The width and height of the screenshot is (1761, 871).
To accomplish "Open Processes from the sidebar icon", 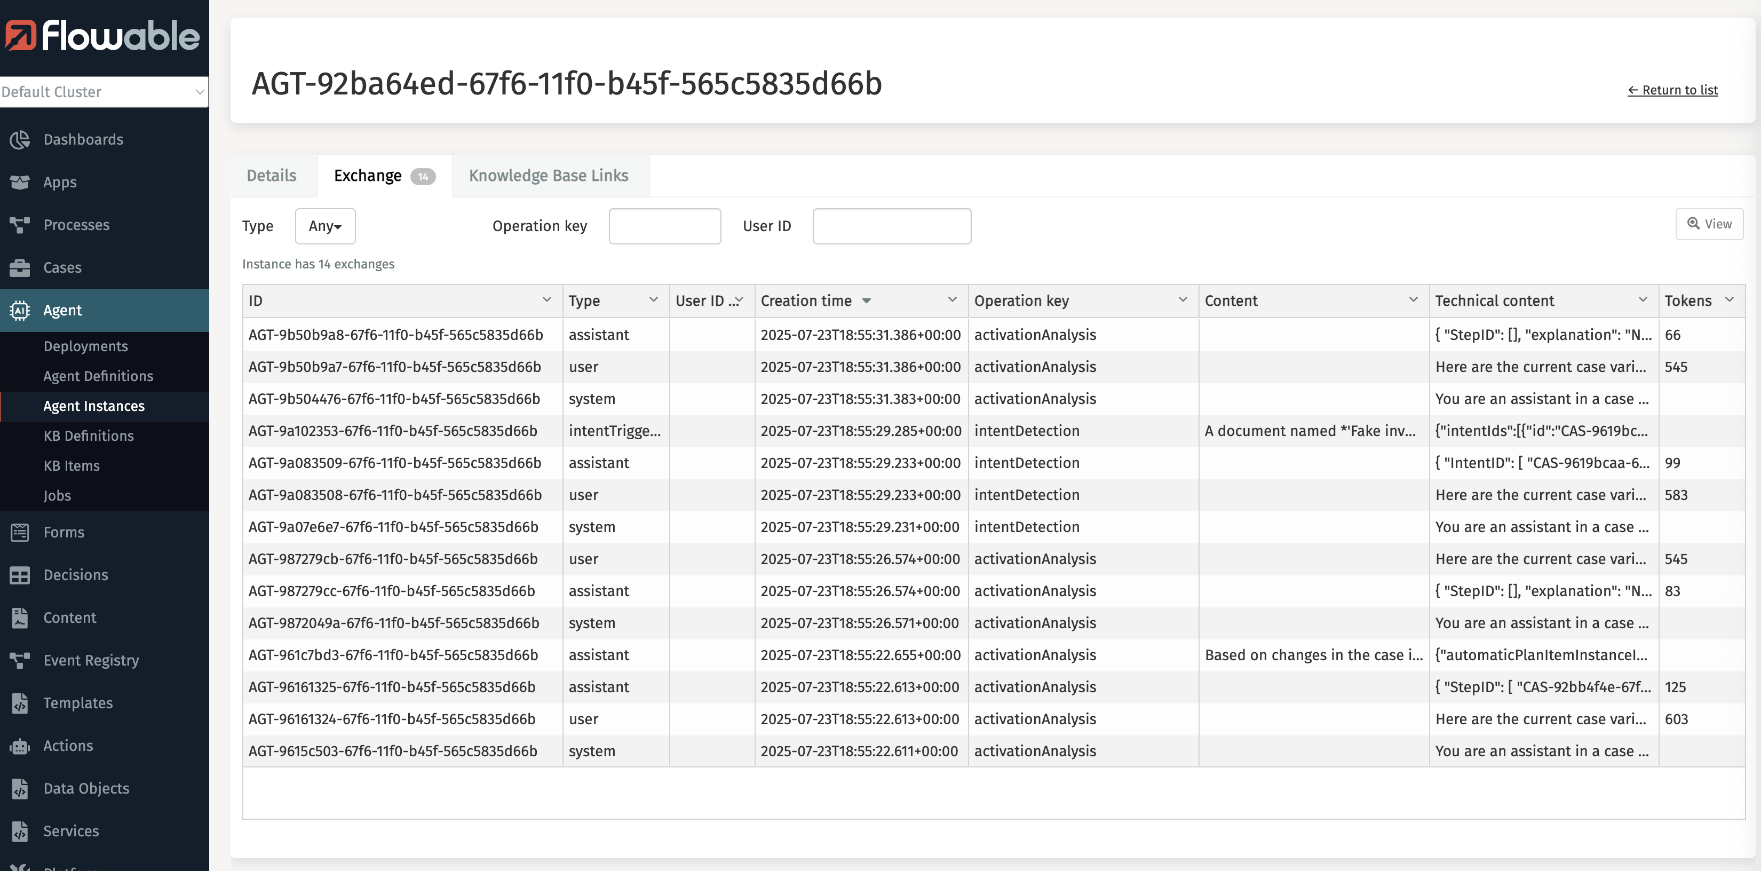I will (x=20, y=224).
